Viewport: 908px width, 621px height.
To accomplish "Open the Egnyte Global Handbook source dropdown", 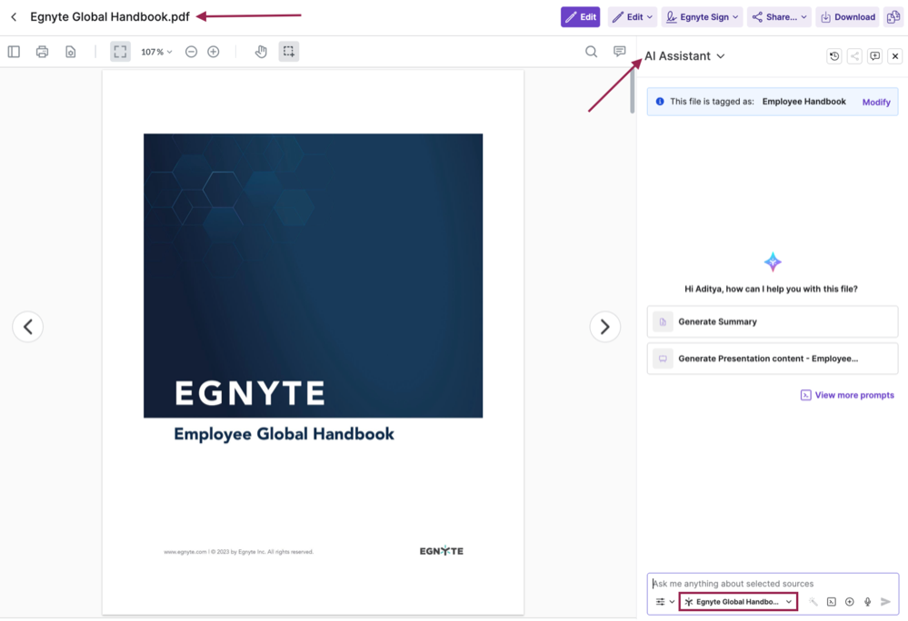I will coord(738,602).
